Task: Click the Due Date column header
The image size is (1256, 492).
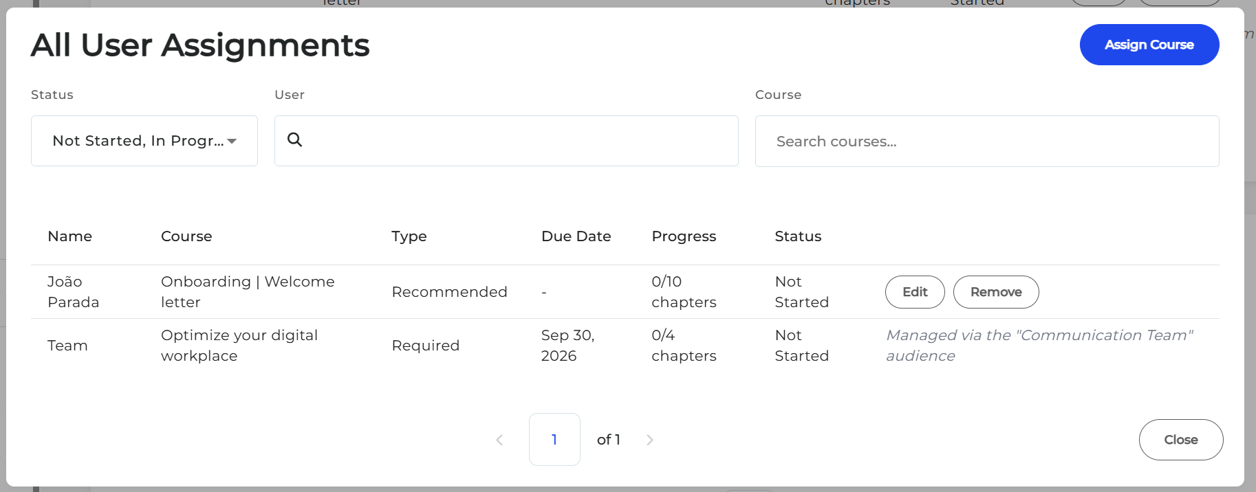Action: (576, 236)
